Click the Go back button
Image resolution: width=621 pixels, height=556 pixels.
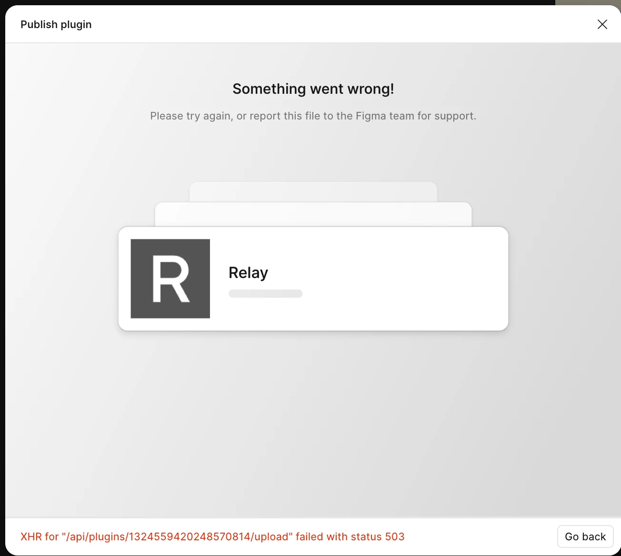[585, 536]
